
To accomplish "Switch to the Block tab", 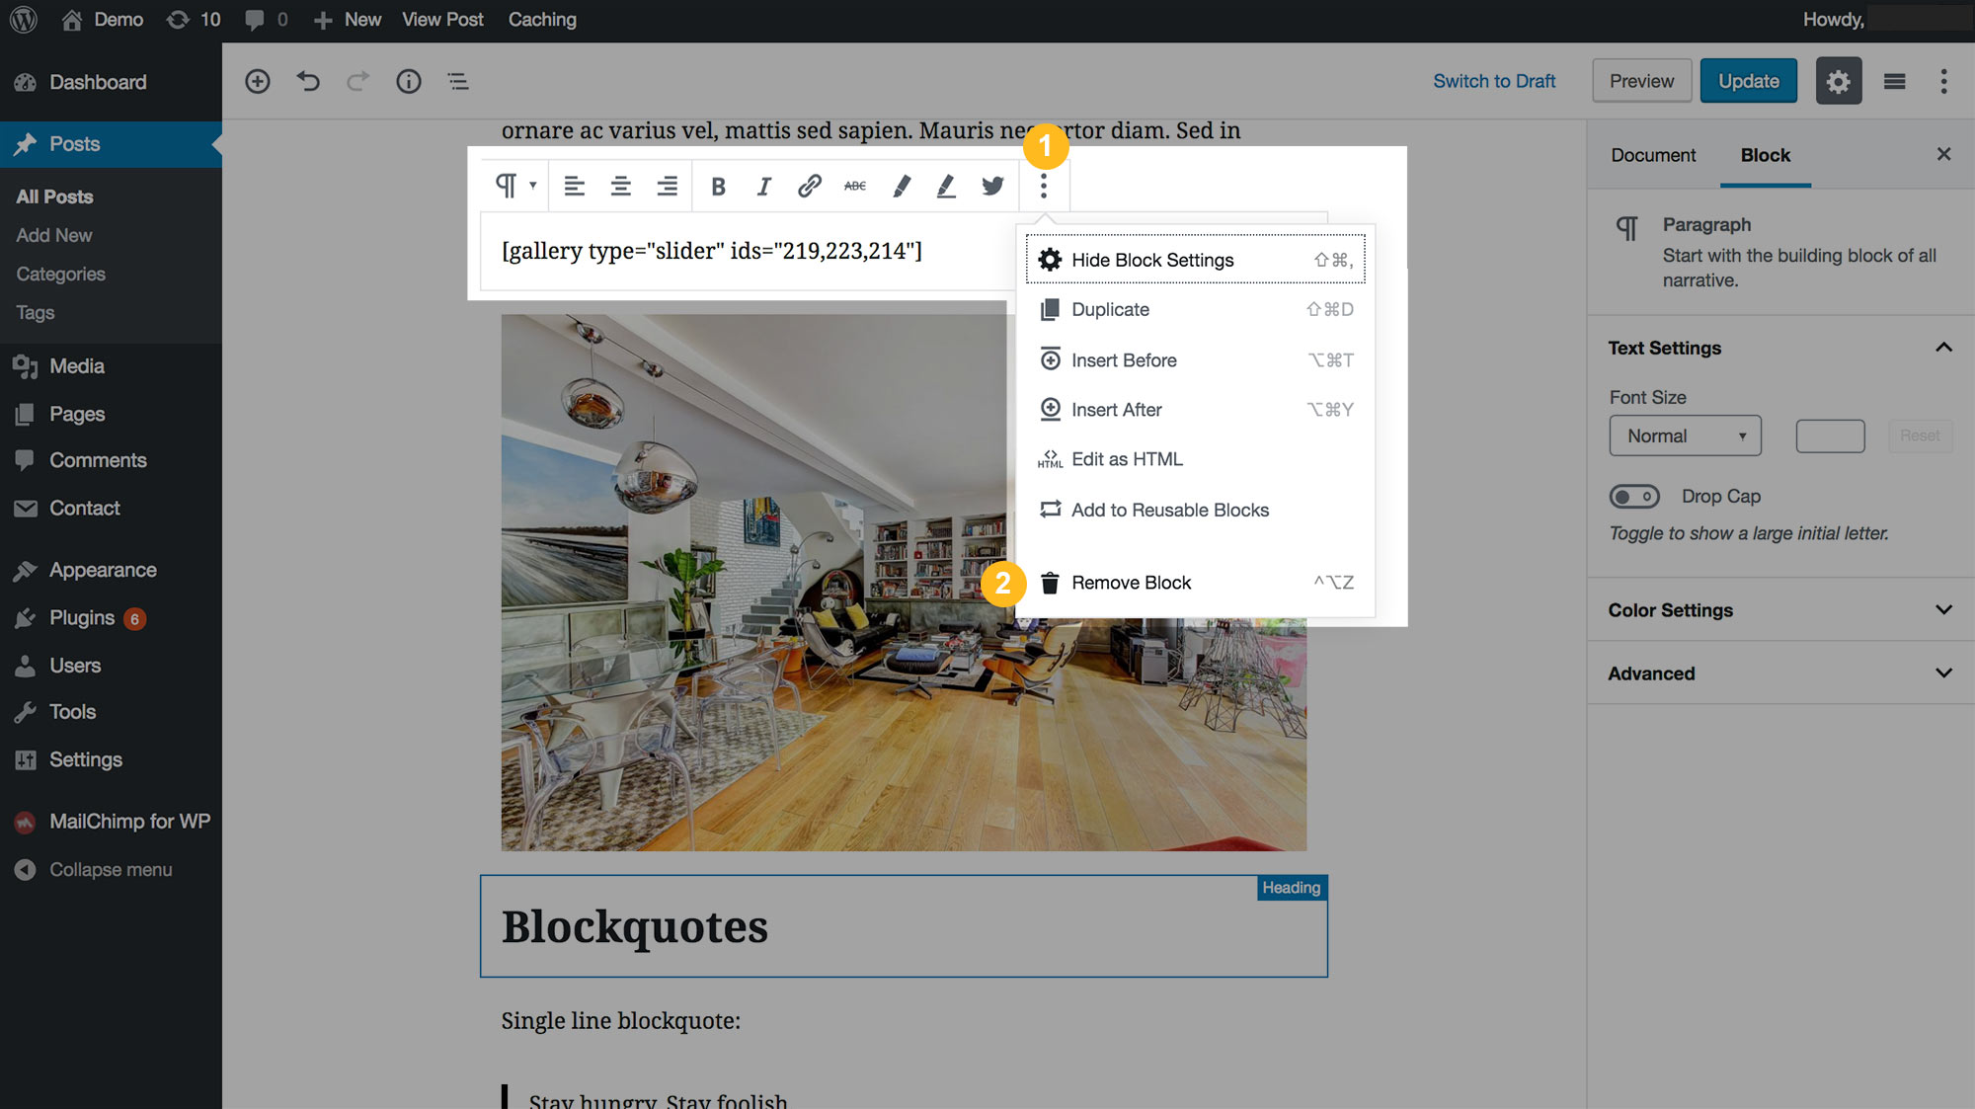I will tap(1765, 155).
